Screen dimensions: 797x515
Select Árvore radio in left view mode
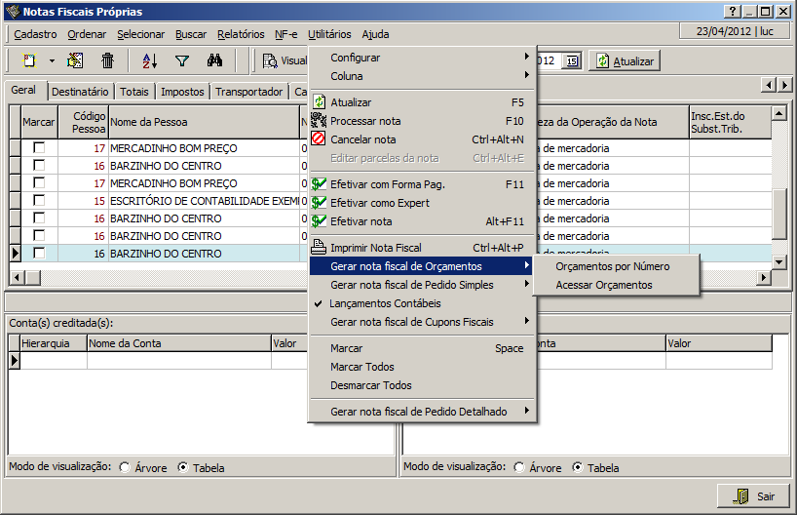pos(126,467)
